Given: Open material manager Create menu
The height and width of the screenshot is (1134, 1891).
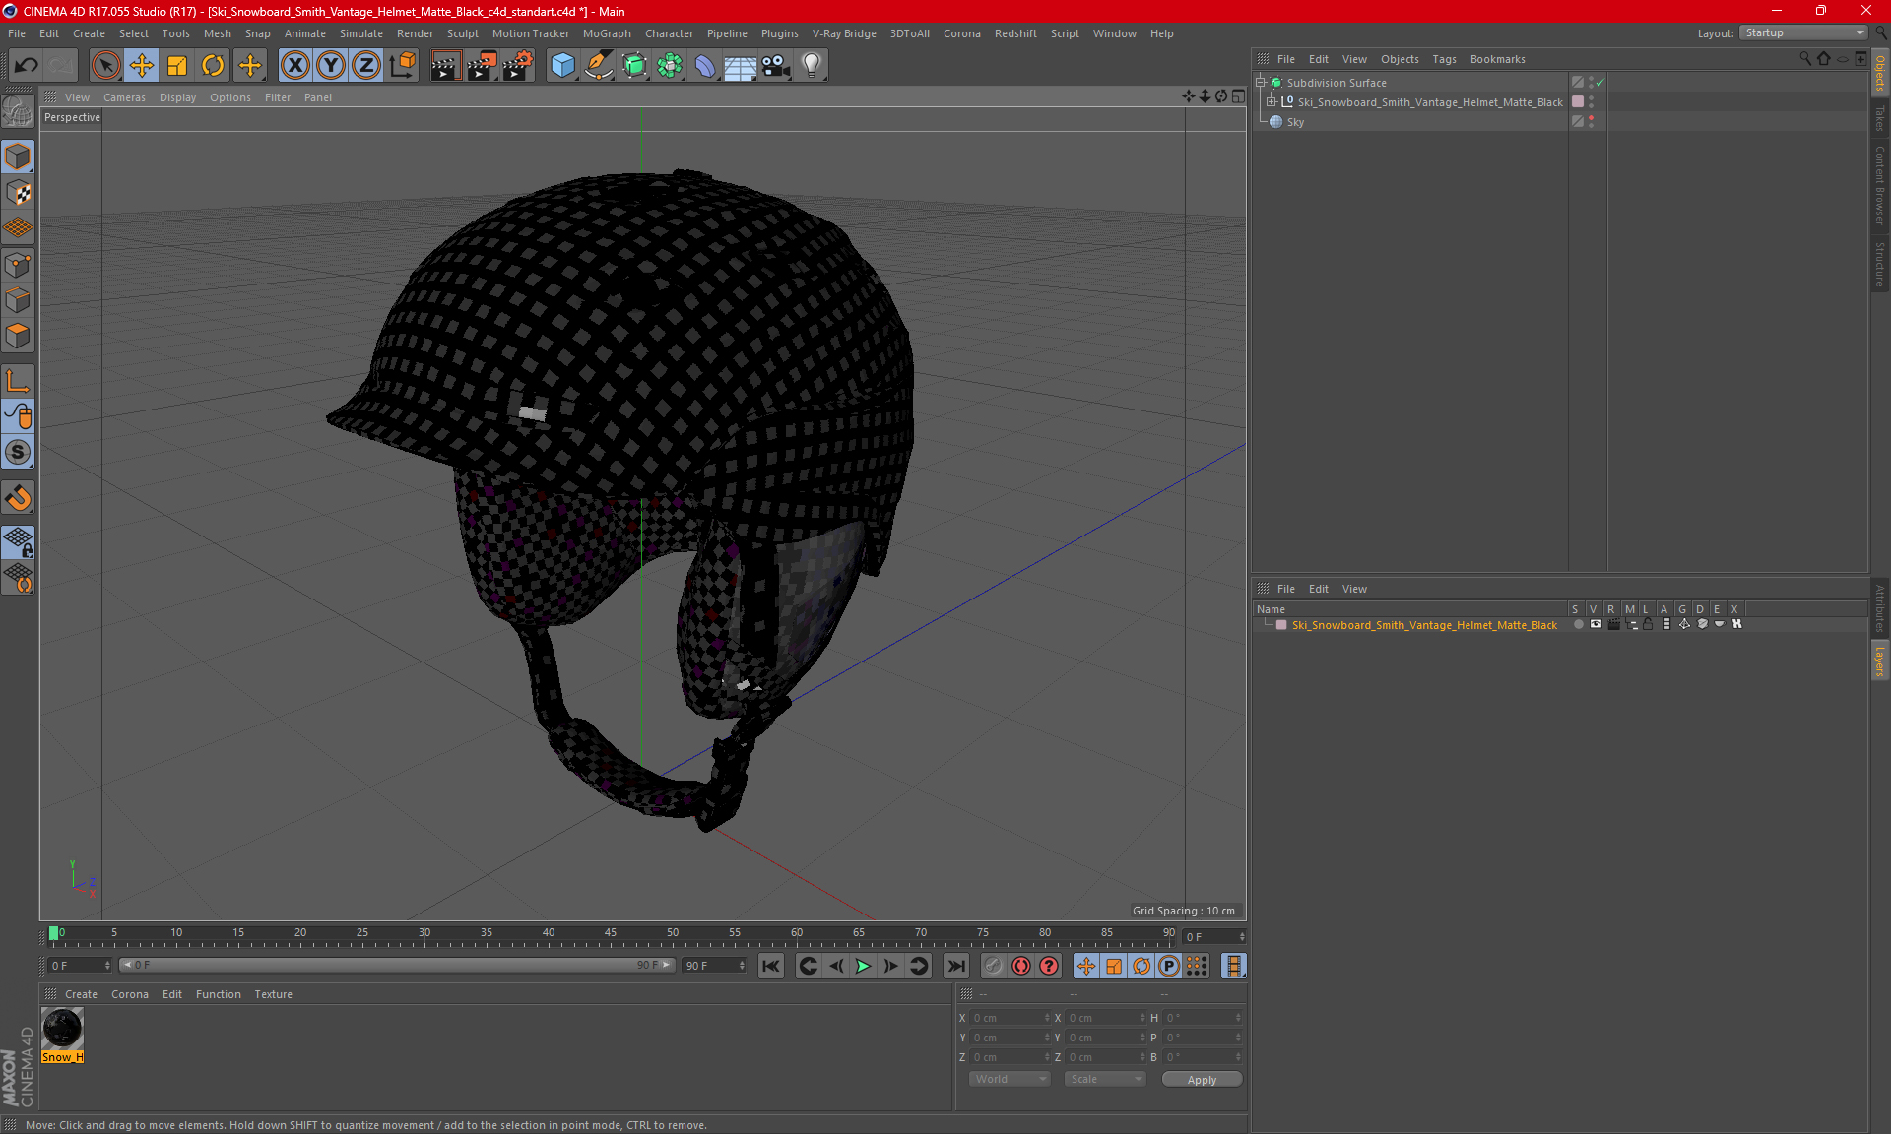Looking at the screenshot, I should coord(81,994).
